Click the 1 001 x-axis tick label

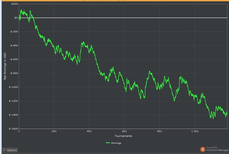[x=195, y=131]
